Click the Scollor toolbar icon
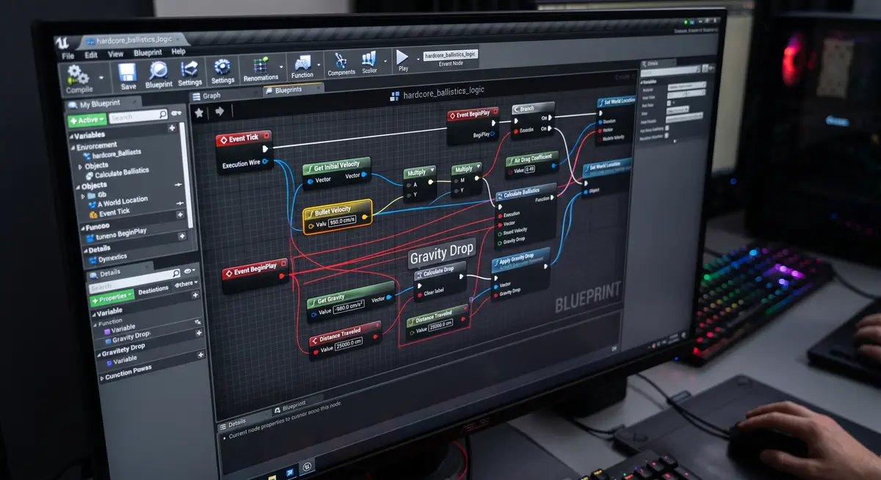 coord(369,59)
